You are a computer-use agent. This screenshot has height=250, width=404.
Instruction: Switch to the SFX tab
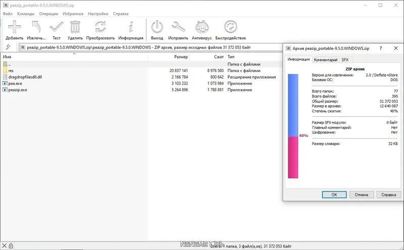pos(345,59)
